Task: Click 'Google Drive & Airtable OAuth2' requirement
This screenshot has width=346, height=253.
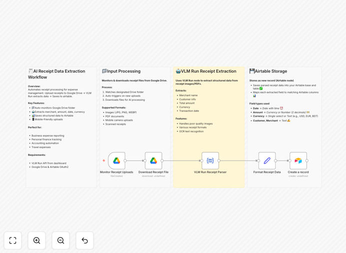Action: (x=50, y=167)
